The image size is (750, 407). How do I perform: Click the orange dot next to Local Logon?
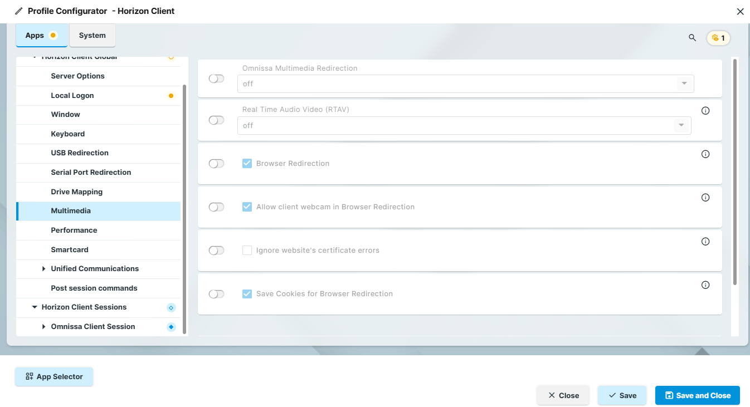coord(171,95)
